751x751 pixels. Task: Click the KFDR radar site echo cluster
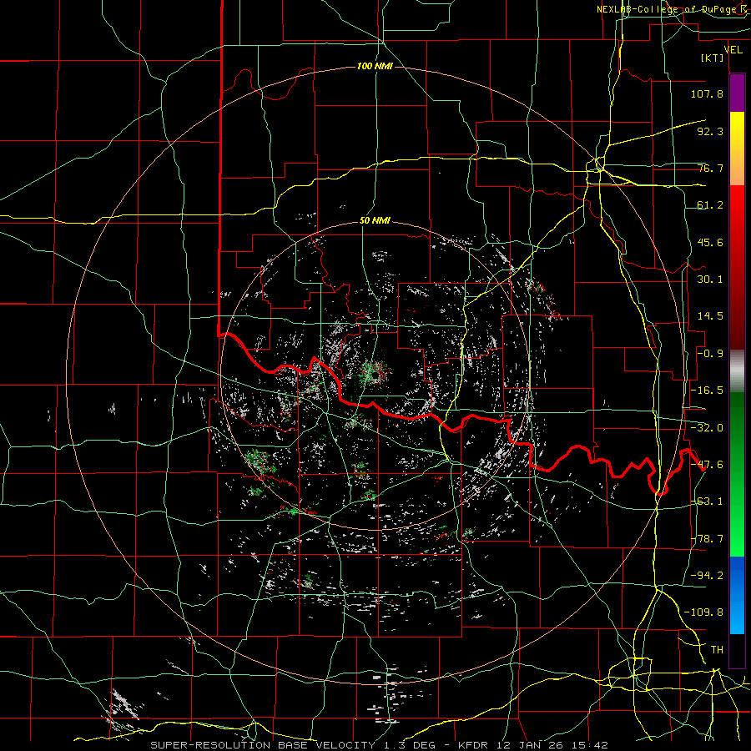click(375, 374)
